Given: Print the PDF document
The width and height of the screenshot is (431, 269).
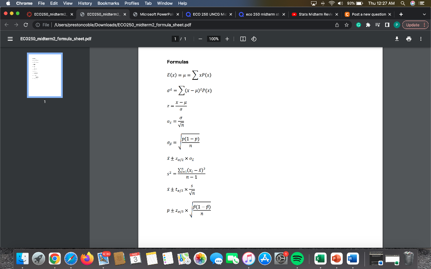Looking at the screenshot, I should tap(409, 39).
